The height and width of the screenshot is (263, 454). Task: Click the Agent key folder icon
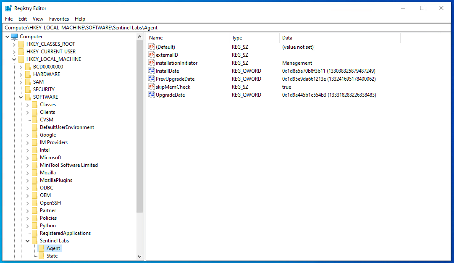(x=42, y=248)
